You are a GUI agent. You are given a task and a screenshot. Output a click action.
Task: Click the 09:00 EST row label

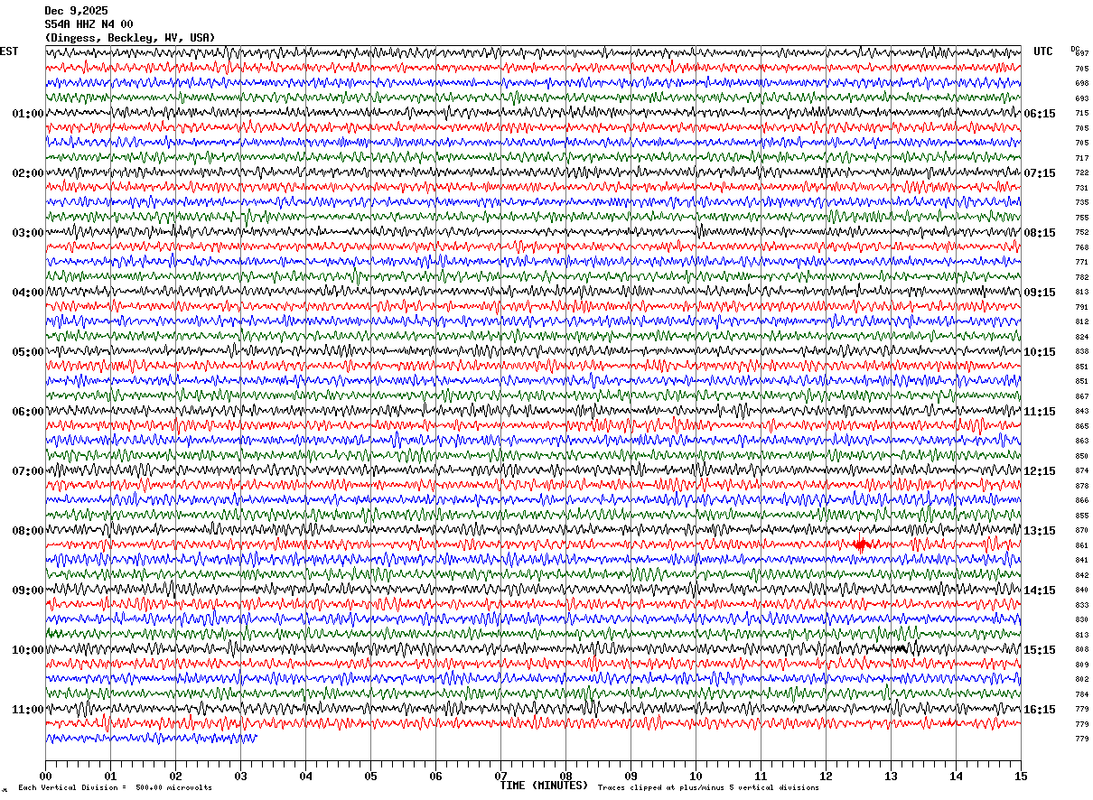(x=27, y=591)
